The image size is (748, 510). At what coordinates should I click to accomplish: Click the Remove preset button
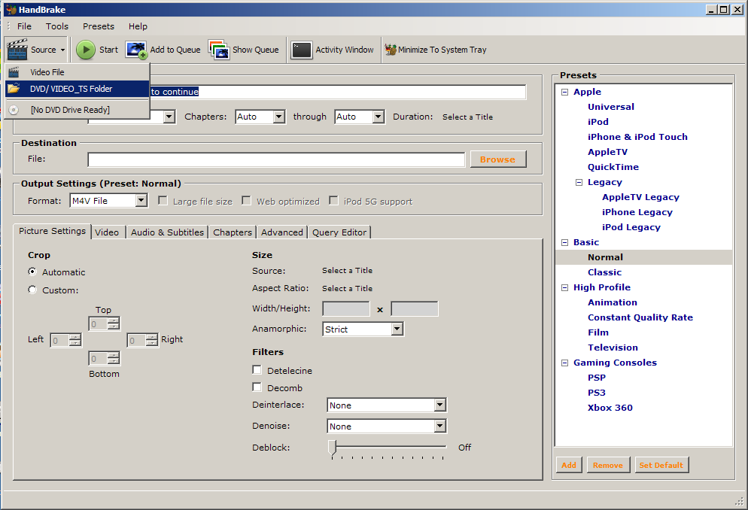tap(608, 465)
